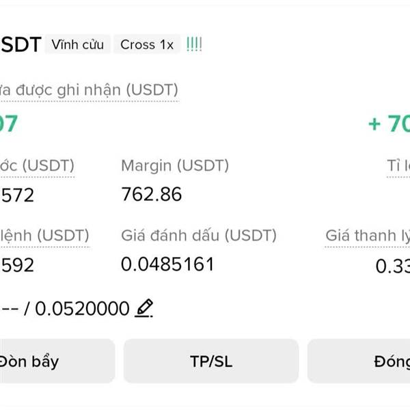Tap the 0.33 liquidation price value

(x=393, y=266)
